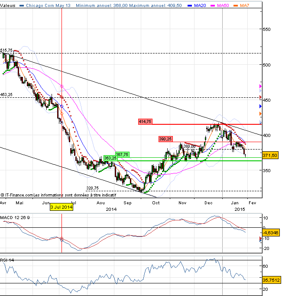Click the IT-Finance.com copyright text
This screenshot has height=296, width=282.
[17, 195]
